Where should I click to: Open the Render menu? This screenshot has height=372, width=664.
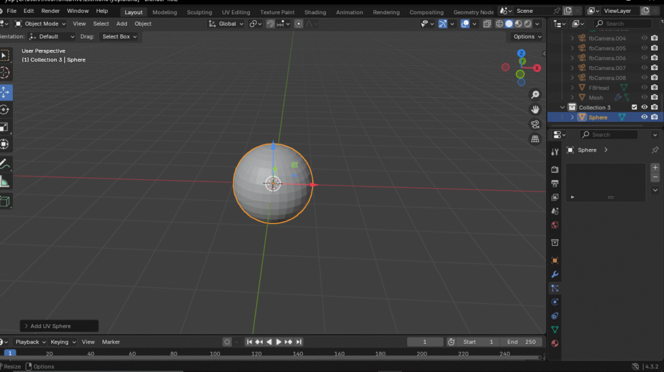(50, 11)
